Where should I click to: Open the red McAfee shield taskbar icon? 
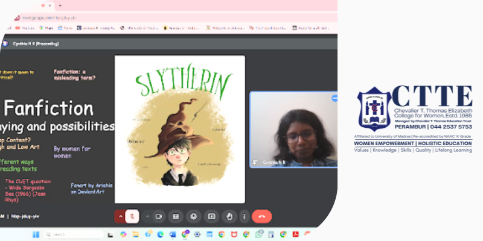coord(234,234)
